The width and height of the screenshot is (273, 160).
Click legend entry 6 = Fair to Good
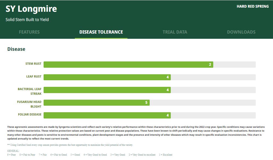point(59,155)
